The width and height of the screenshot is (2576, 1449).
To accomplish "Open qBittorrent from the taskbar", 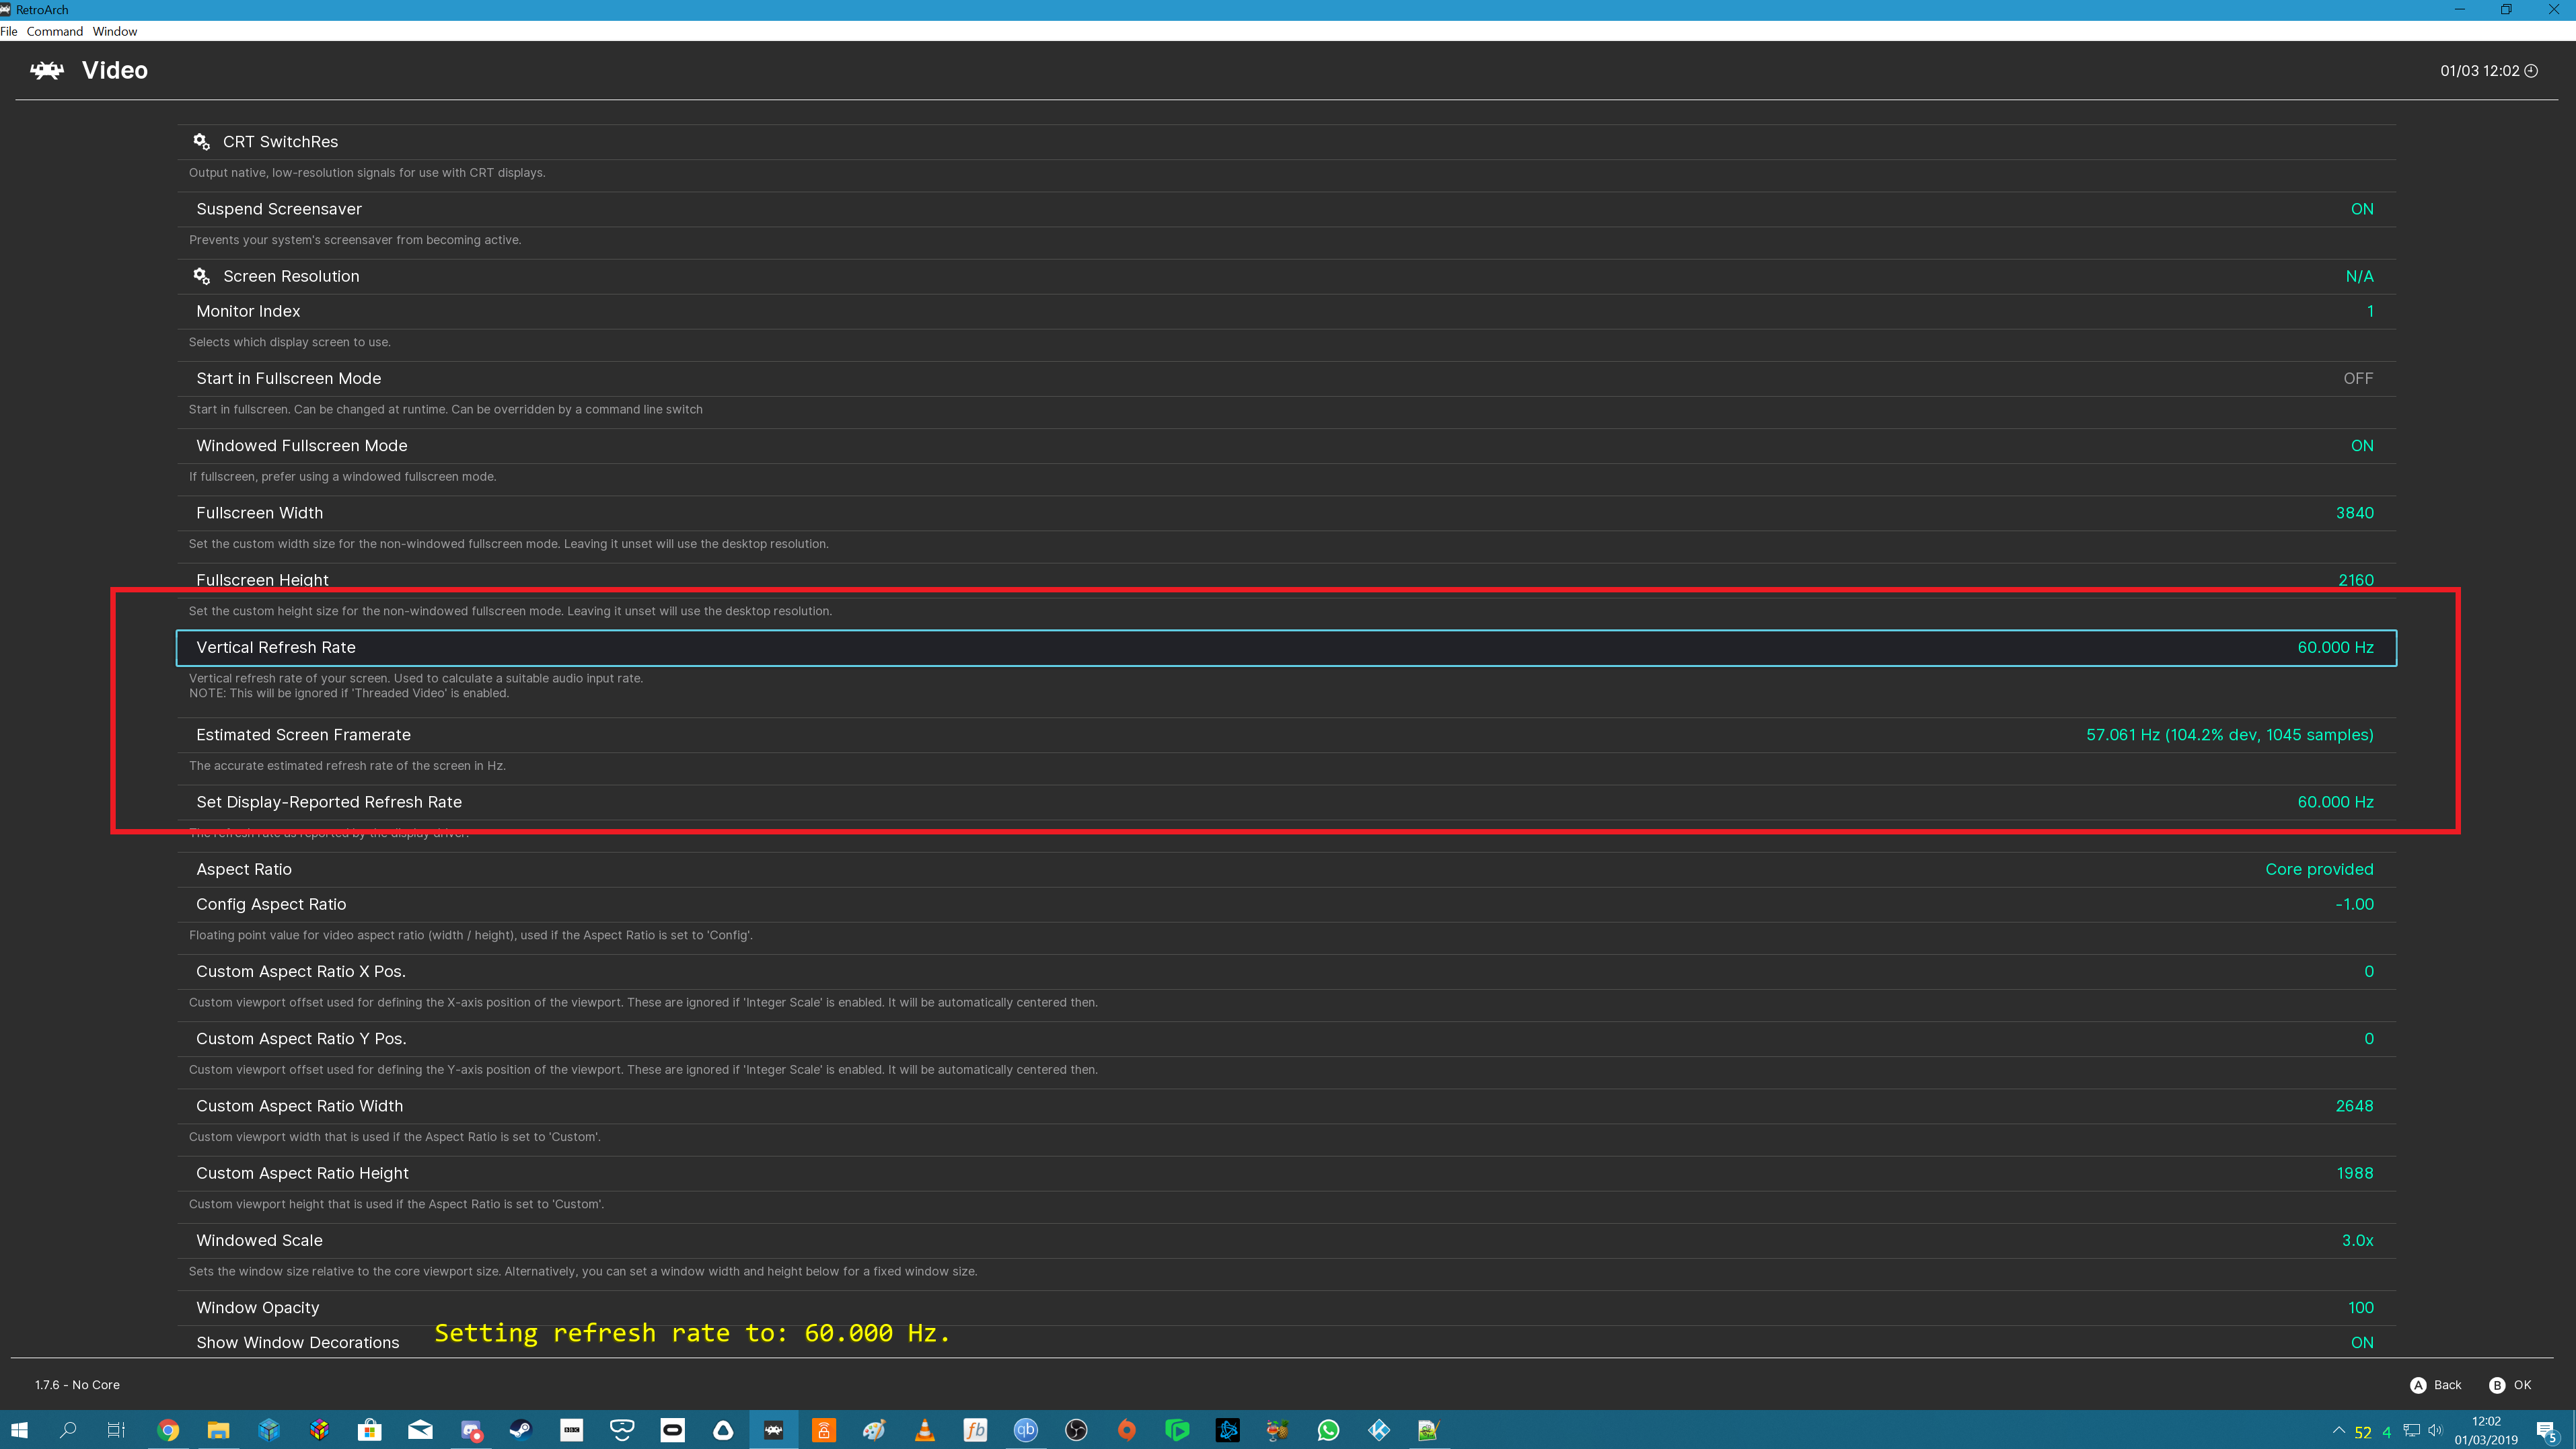I will click(1026, 1430).
